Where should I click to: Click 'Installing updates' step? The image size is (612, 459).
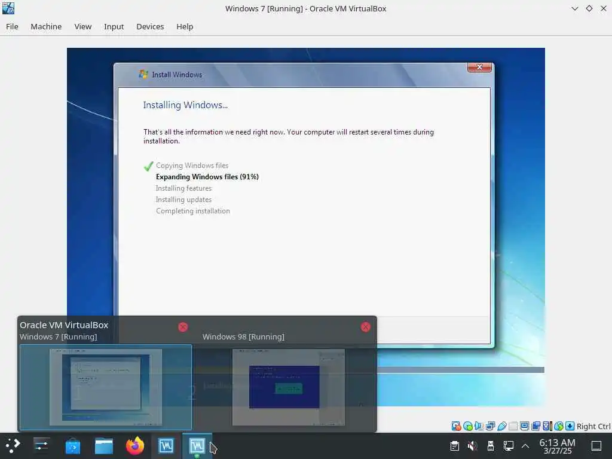click(x=183, y=200)
